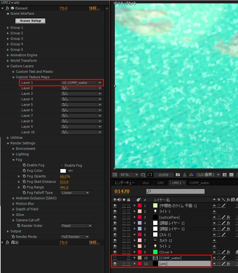This screenshot has height=273, width=238.
Task: Click the Fog Color eyedropper icon
Action: coord(71,171)
